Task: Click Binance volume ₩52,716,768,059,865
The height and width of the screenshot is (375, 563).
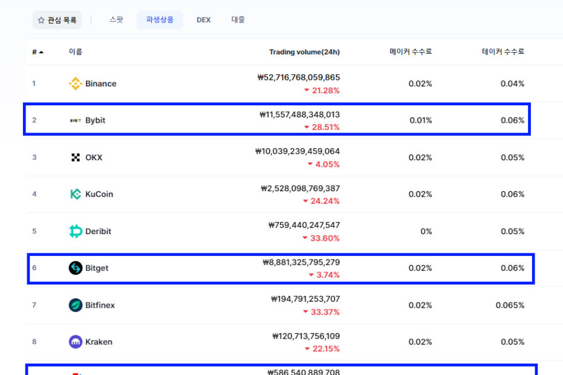Action: pos(298,77)
